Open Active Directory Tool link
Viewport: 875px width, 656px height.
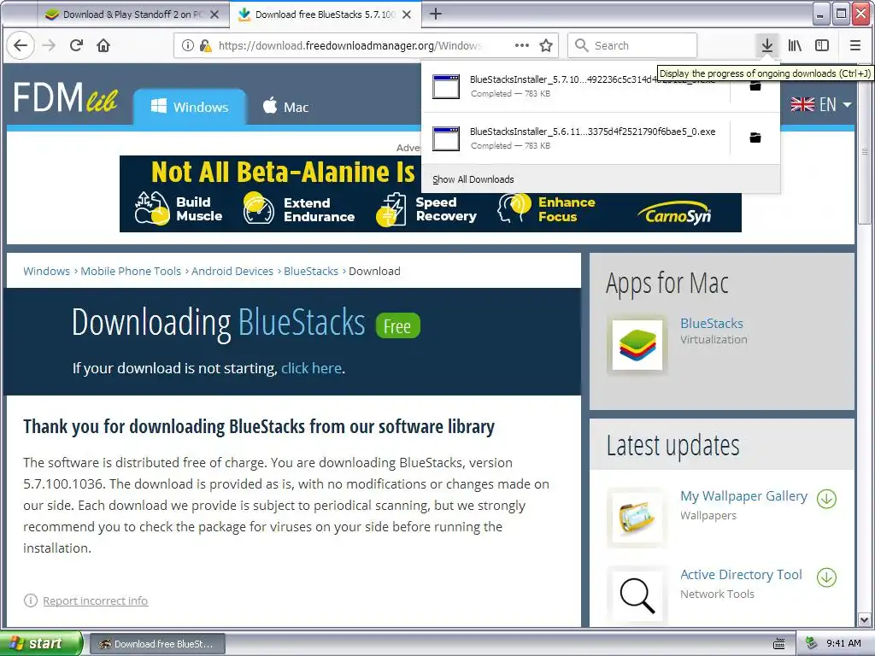(x=741, y=575)
